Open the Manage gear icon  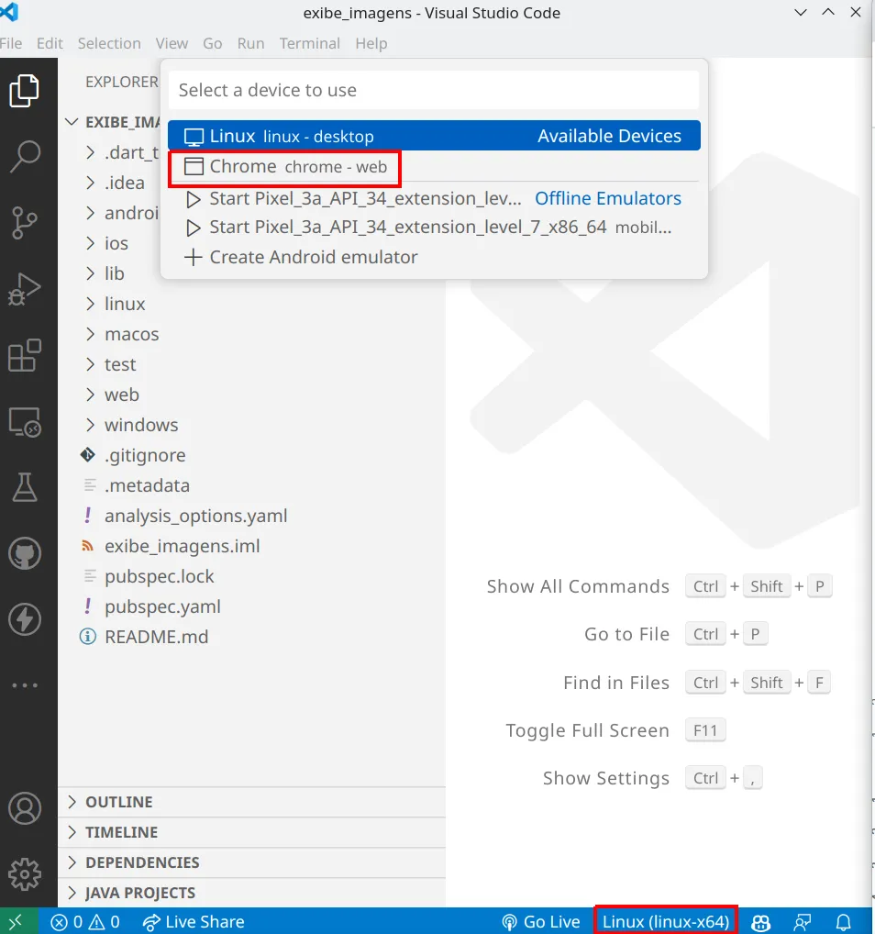pos(25,874)
